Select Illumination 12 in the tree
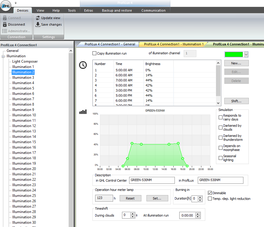 pyautogui.click(x=24, y=126)
